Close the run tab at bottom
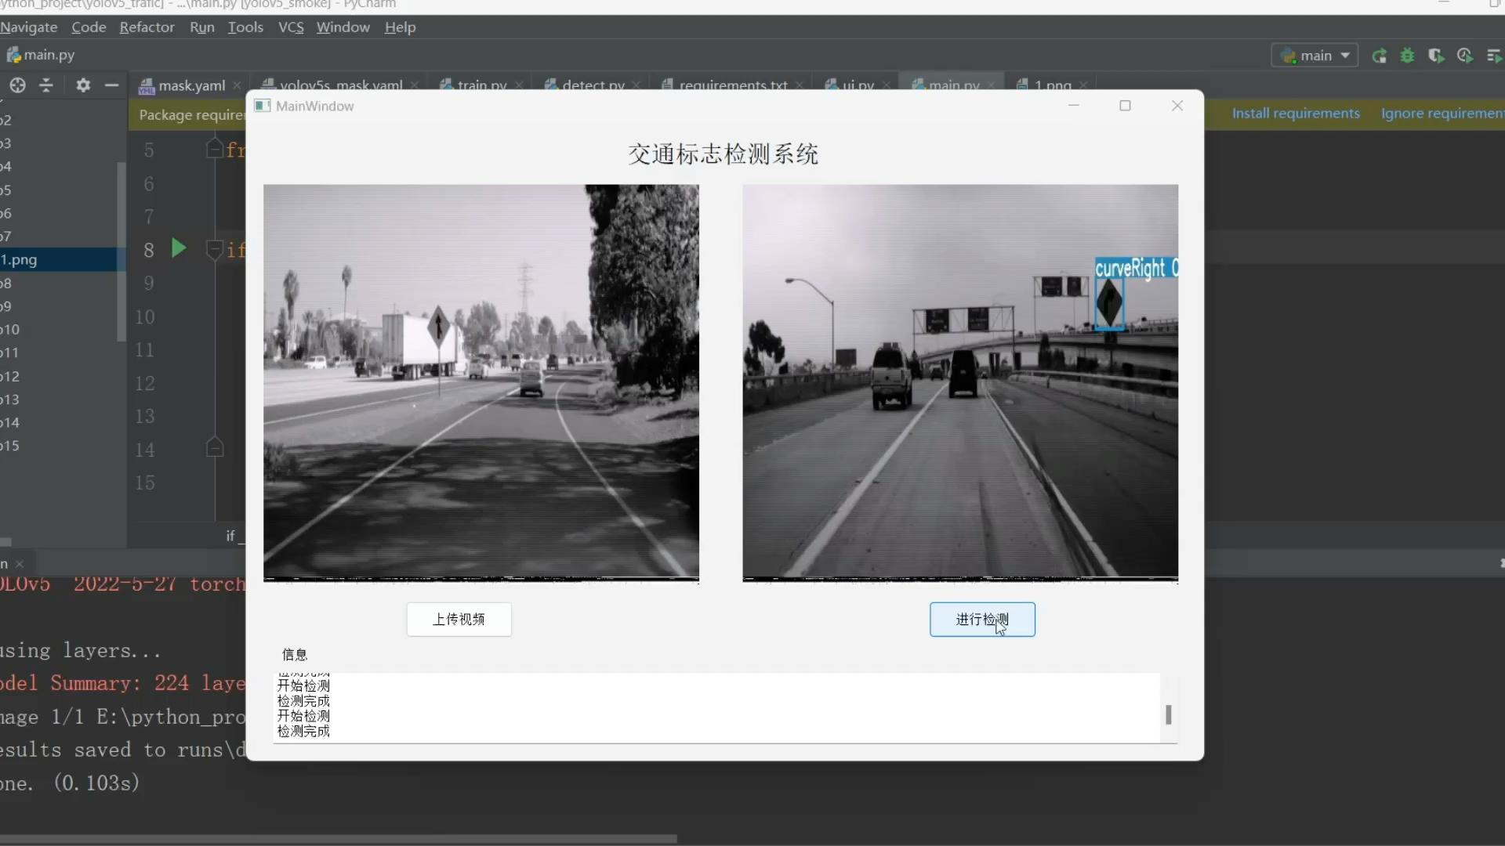The width and height of the screenshot is (1505, 846). click(x=20, y=564)
